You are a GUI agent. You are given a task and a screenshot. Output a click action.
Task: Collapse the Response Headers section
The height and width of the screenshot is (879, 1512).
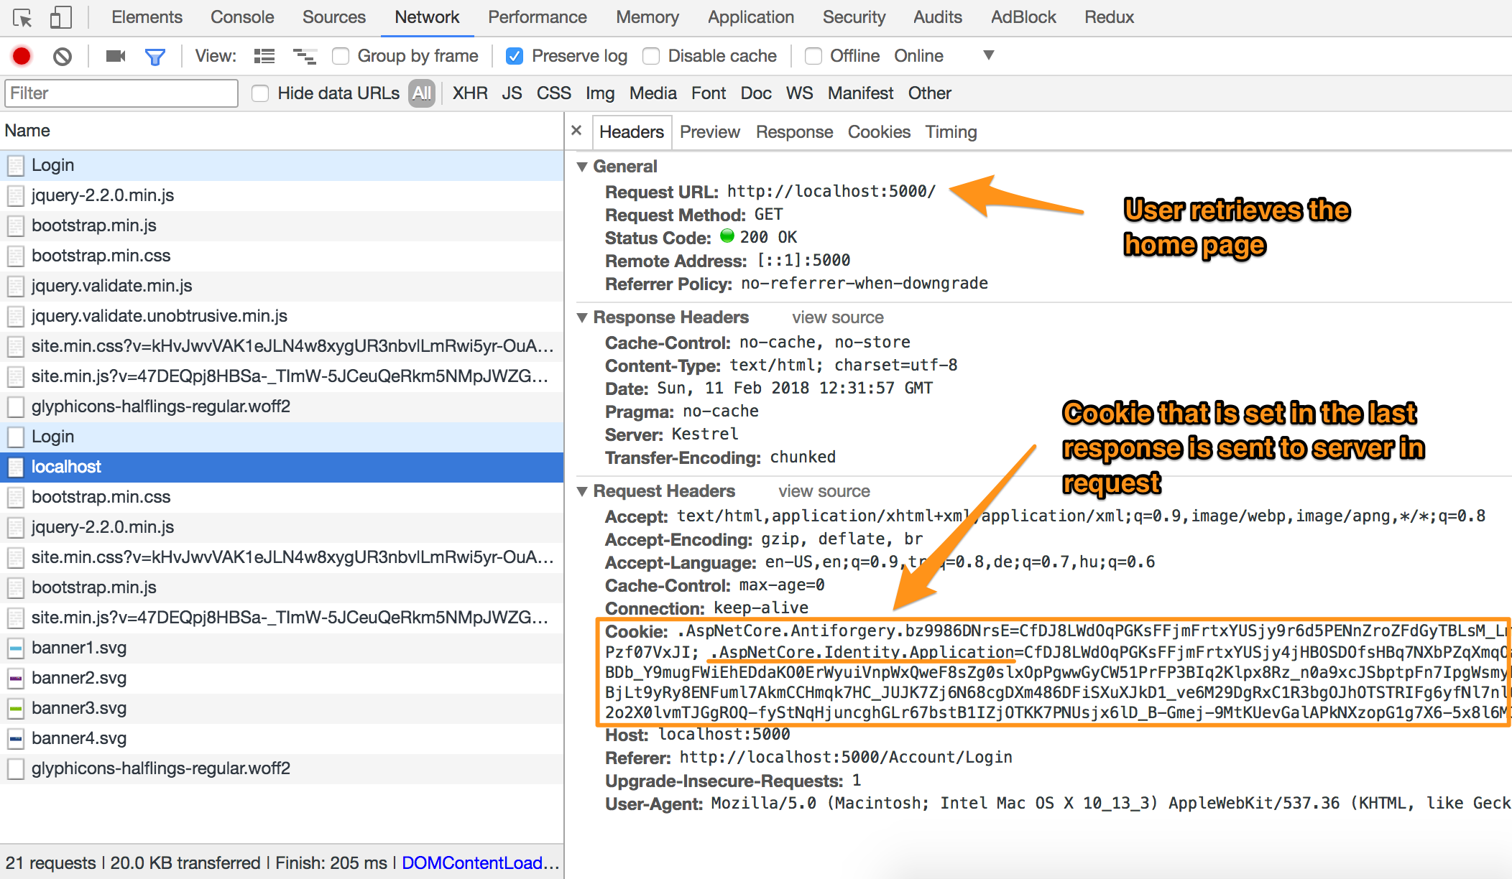pyautogui.click(x=582, y=317)
